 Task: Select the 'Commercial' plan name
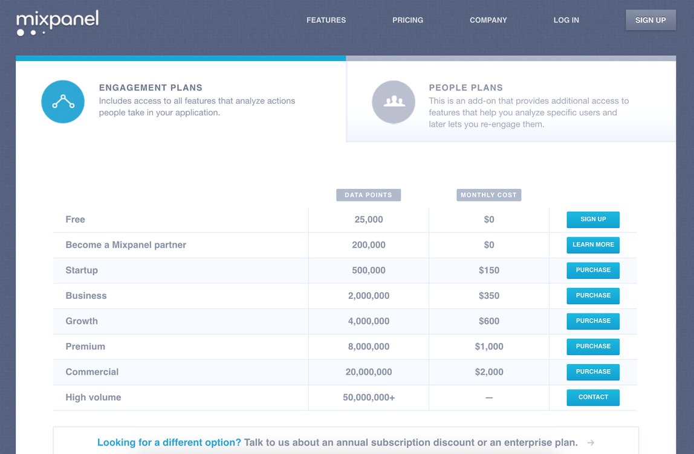[x=92, y=372]
